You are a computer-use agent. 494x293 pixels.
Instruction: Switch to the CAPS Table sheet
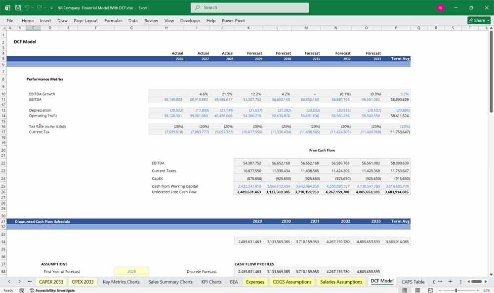(412, 282)
